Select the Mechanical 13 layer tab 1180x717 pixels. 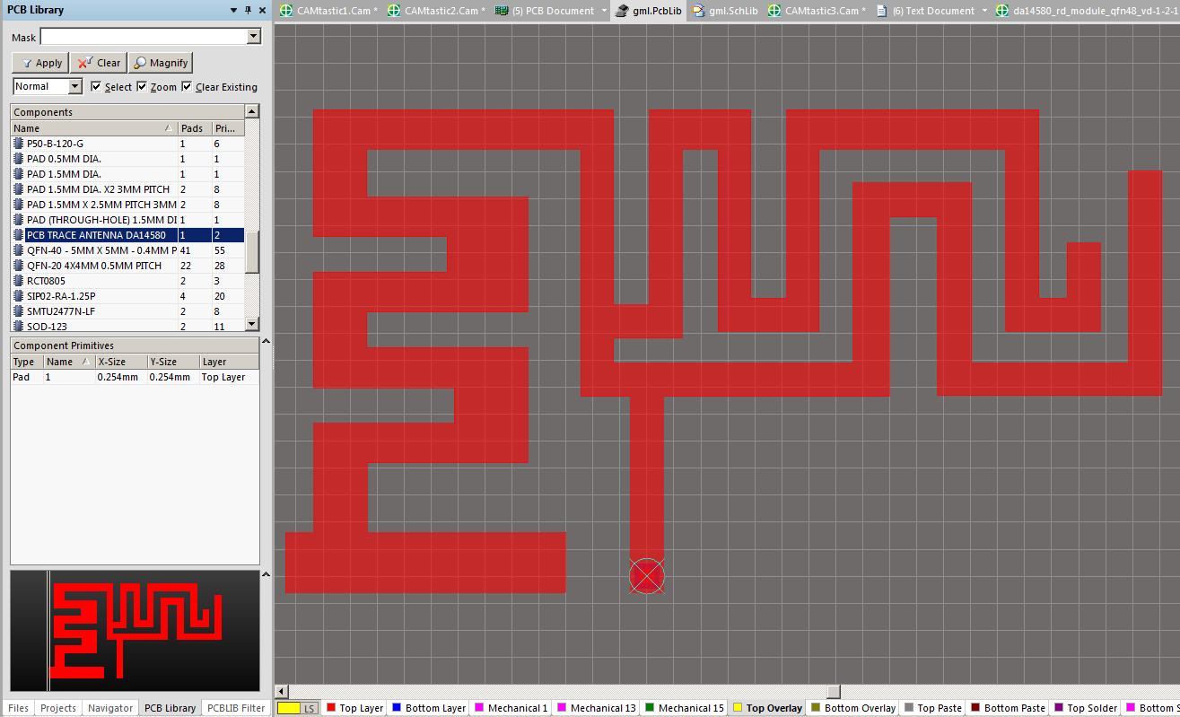click(x=597, y=708)
